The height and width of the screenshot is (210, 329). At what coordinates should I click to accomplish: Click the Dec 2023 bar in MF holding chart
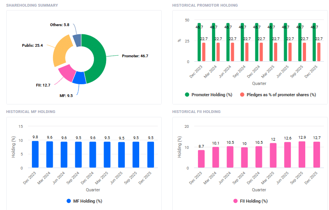pos(35,154)
